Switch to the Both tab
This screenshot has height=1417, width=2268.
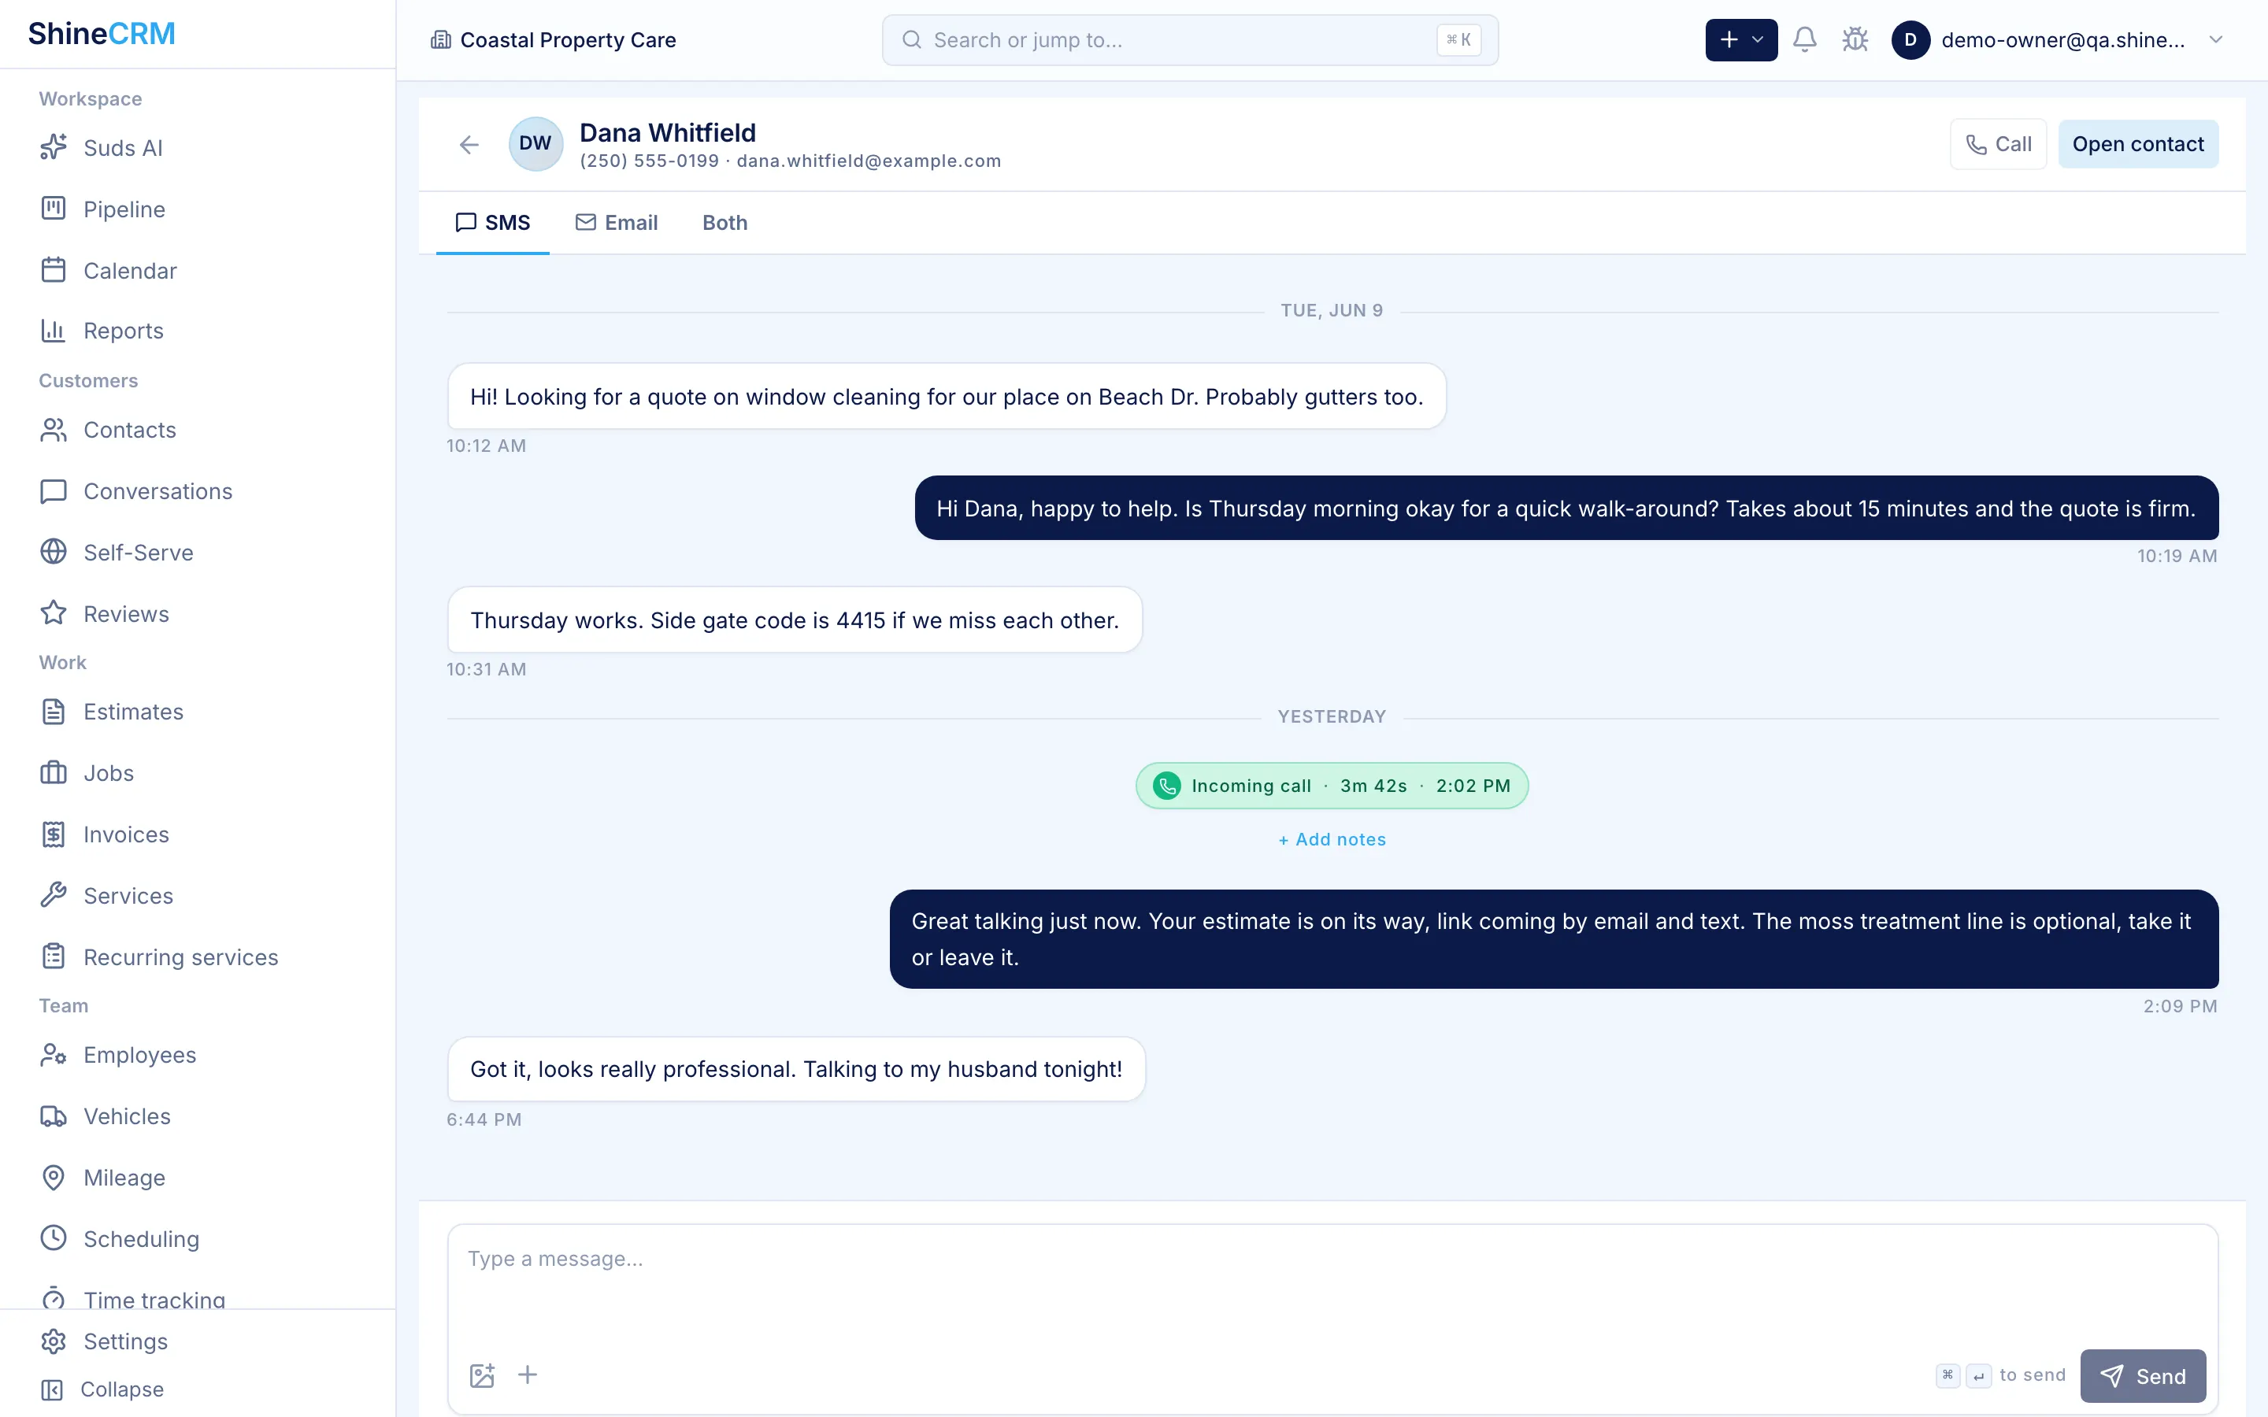725,223
